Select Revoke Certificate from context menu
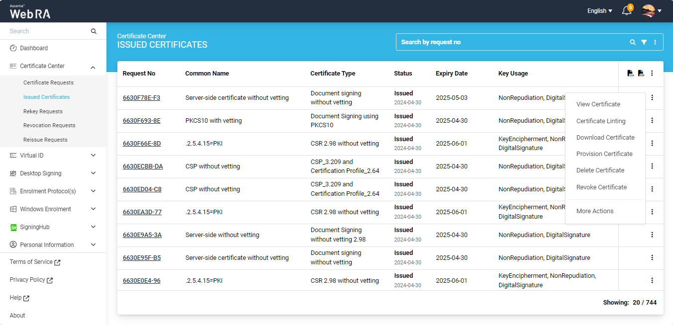The image size is (673, 325). click(x=601, y=187)
